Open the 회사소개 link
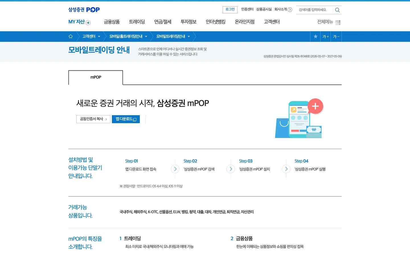 [x=280, y=9]
